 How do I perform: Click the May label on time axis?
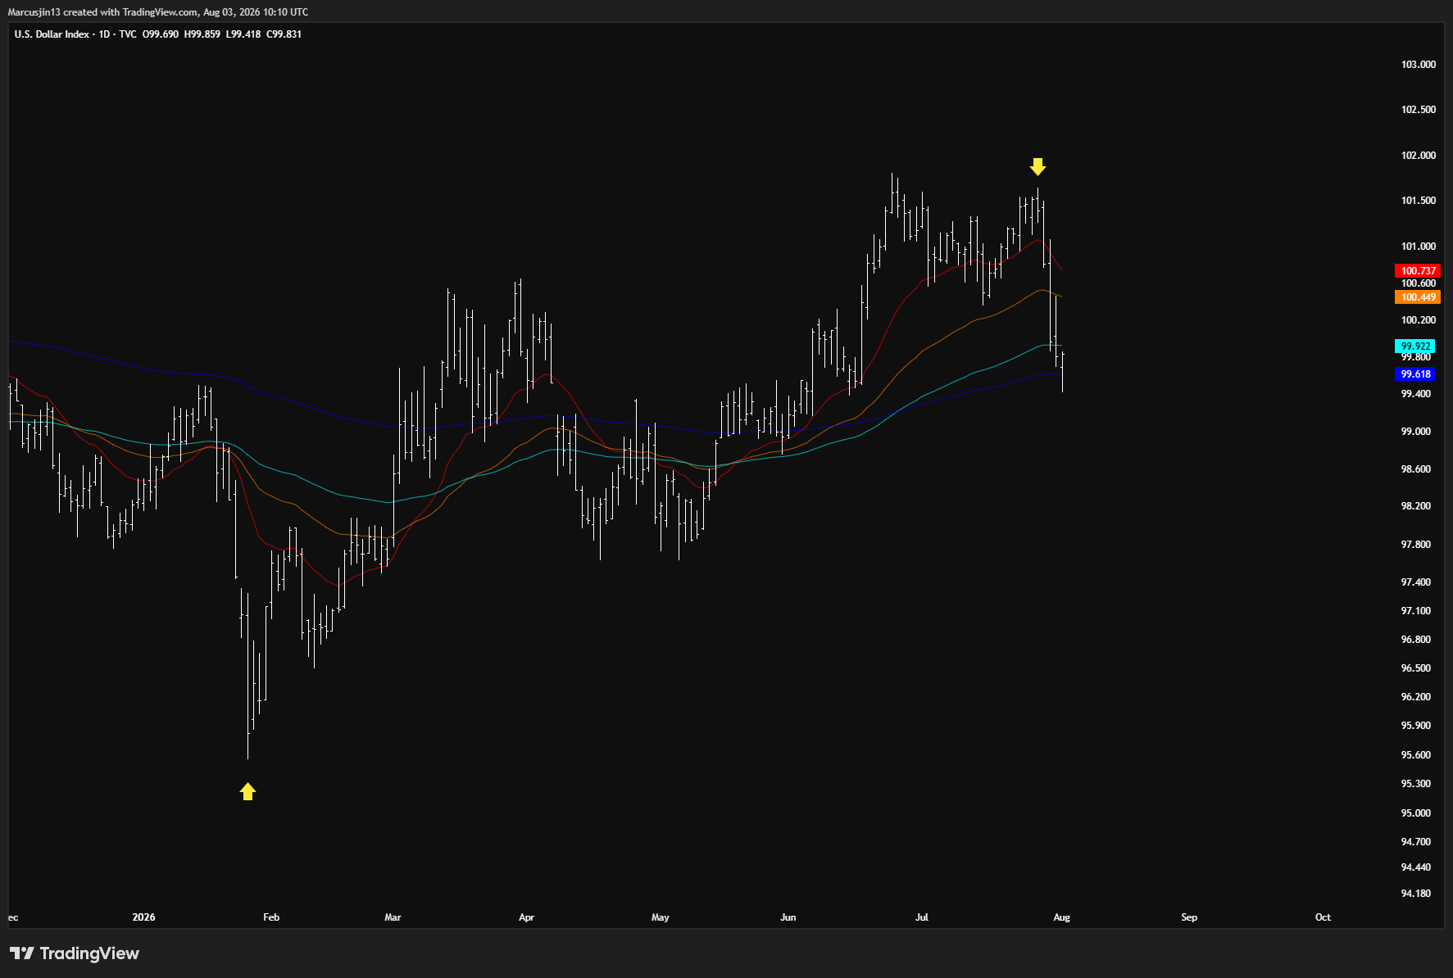click(660, 917)
